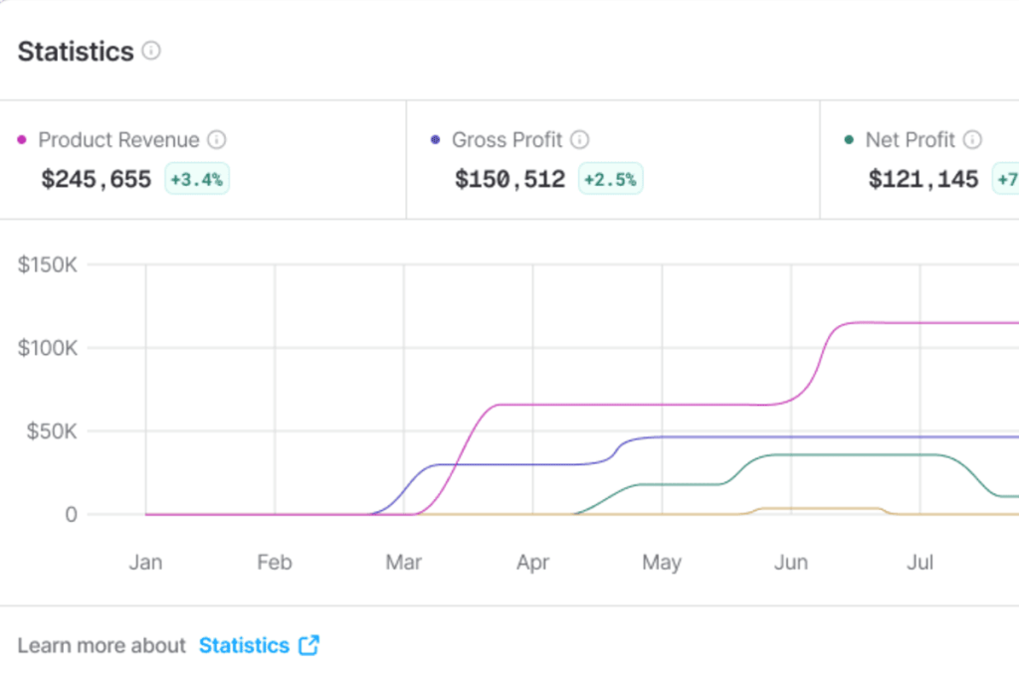Click the Apr label on the chart axis
The width and height of the screenshot is (1019, 679).
[532, 564]
